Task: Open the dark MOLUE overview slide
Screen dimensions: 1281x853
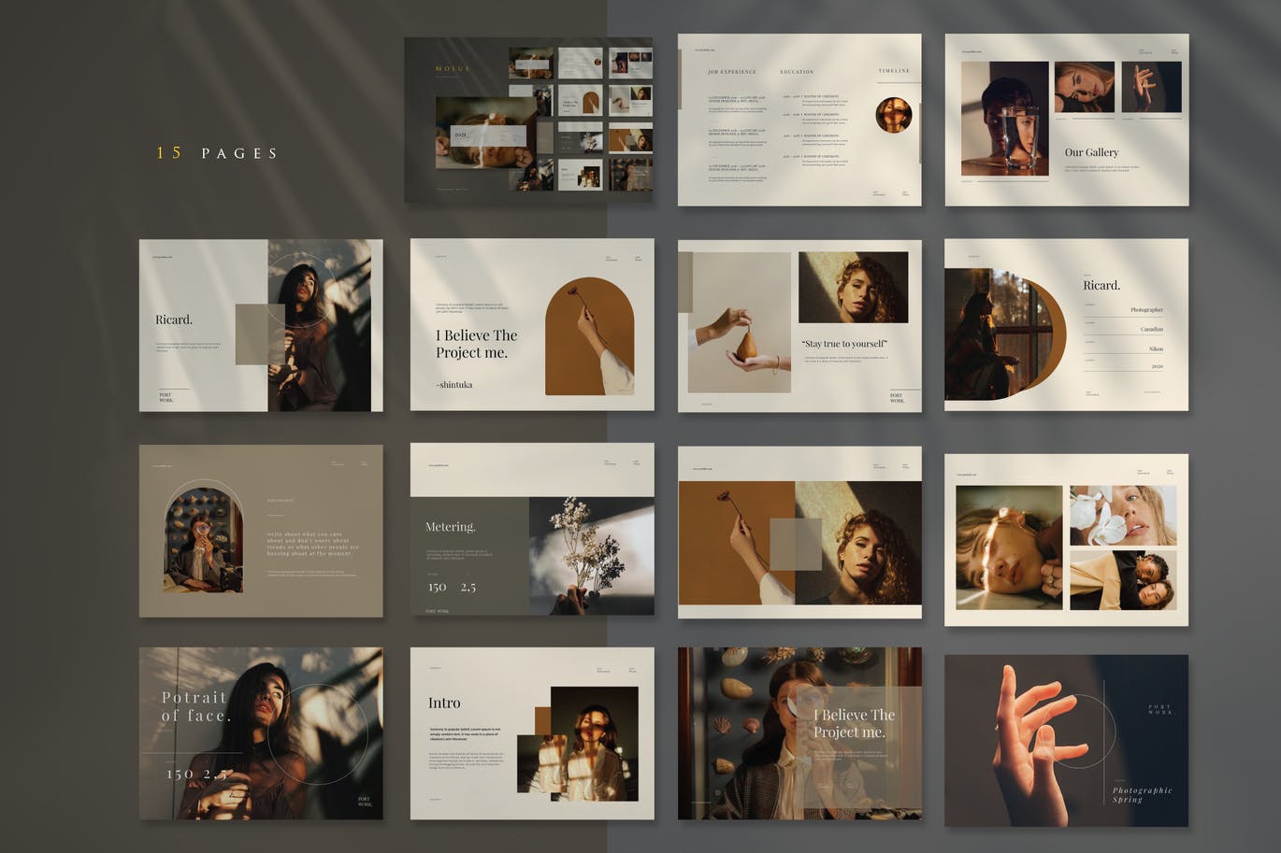Action: (527, 120)
